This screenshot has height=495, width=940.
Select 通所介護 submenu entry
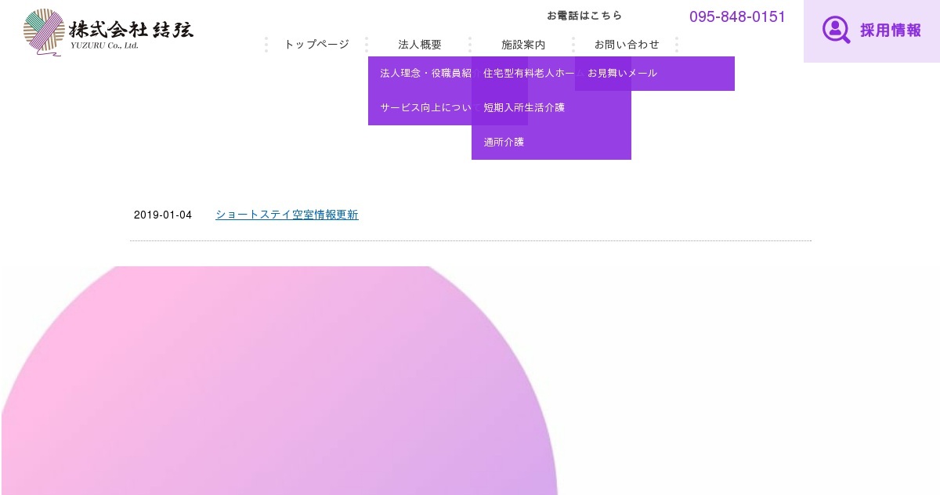[x=551, y=143]
